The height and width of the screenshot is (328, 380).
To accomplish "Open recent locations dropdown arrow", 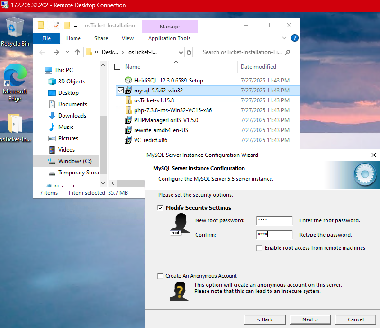I will [x=67, y=52].
